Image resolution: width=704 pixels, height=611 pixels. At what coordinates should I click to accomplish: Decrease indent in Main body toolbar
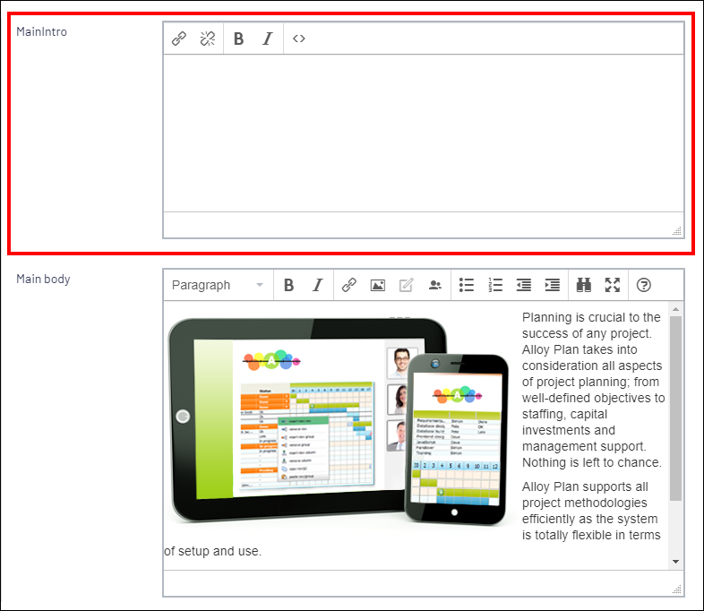click(524, 285)
